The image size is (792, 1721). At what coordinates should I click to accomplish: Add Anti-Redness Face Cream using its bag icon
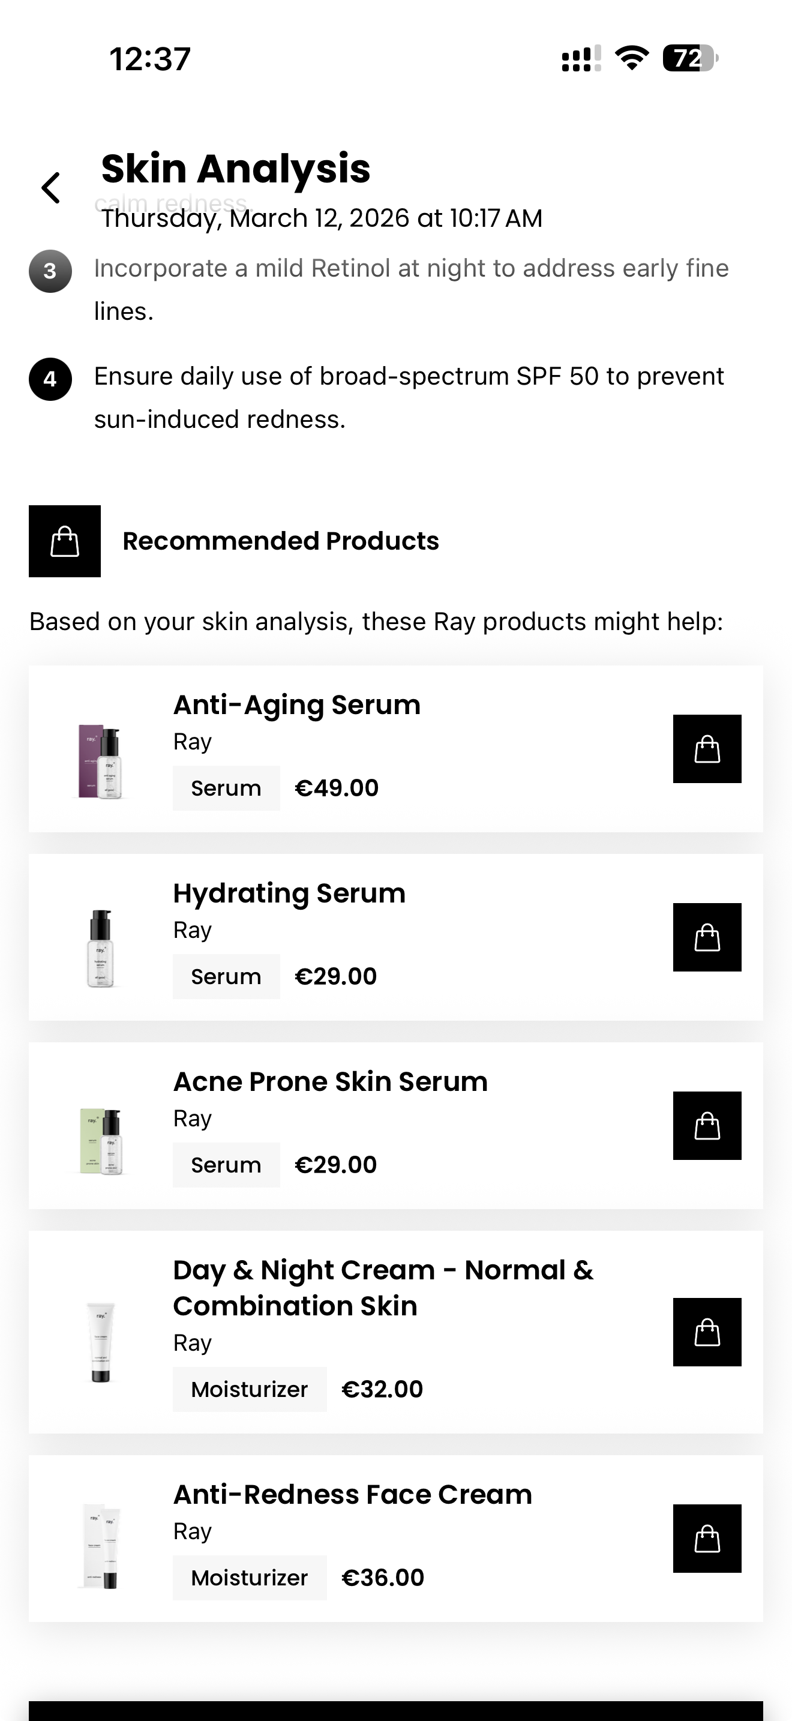707,1537
